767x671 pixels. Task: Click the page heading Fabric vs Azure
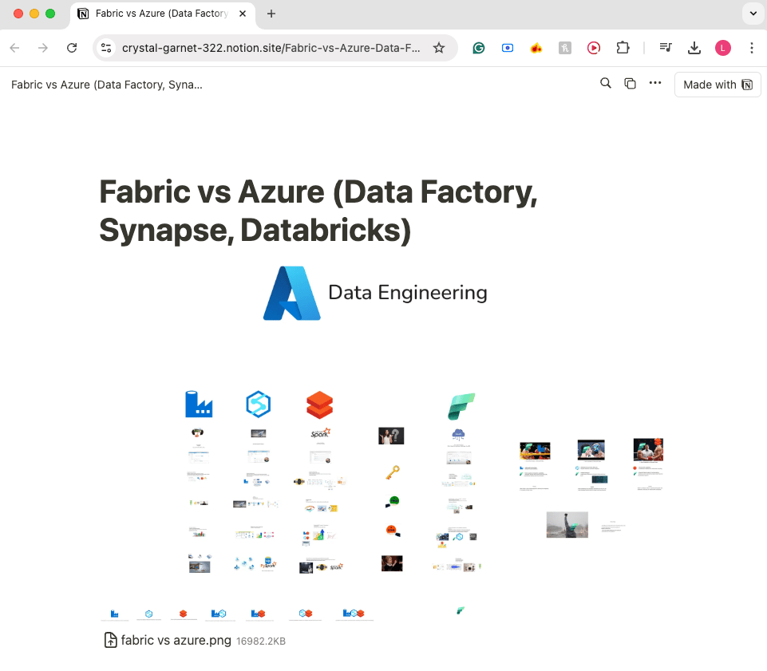[318, 211]
